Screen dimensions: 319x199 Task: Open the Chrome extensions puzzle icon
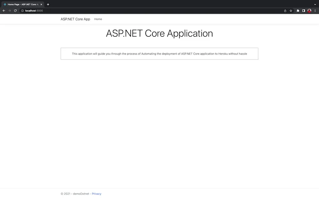(297, 10)
